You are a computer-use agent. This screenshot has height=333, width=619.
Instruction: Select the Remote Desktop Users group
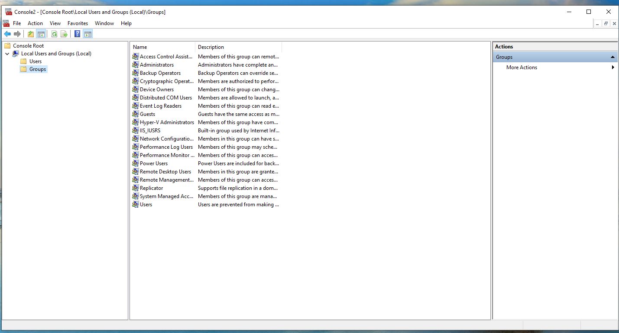[165, 172]
